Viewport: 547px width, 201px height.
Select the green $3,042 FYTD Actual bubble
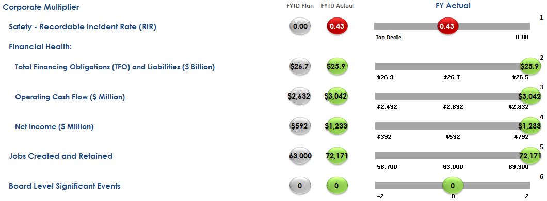tap(337, 96)
